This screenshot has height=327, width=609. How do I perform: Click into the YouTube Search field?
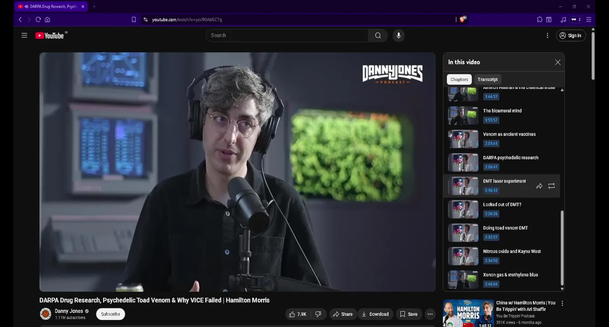287,35
